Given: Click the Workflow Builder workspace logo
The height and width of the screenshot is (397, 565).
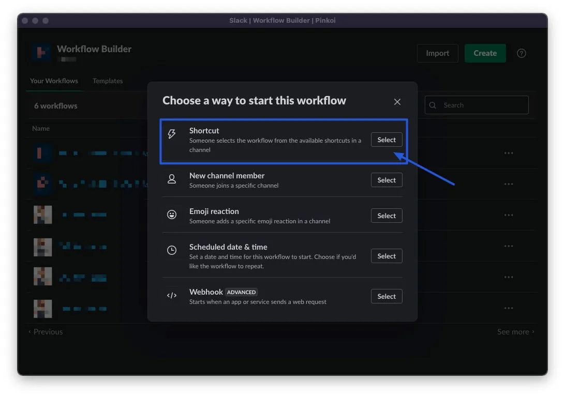Looking at the screenshot, I should (x=41, y=53).
